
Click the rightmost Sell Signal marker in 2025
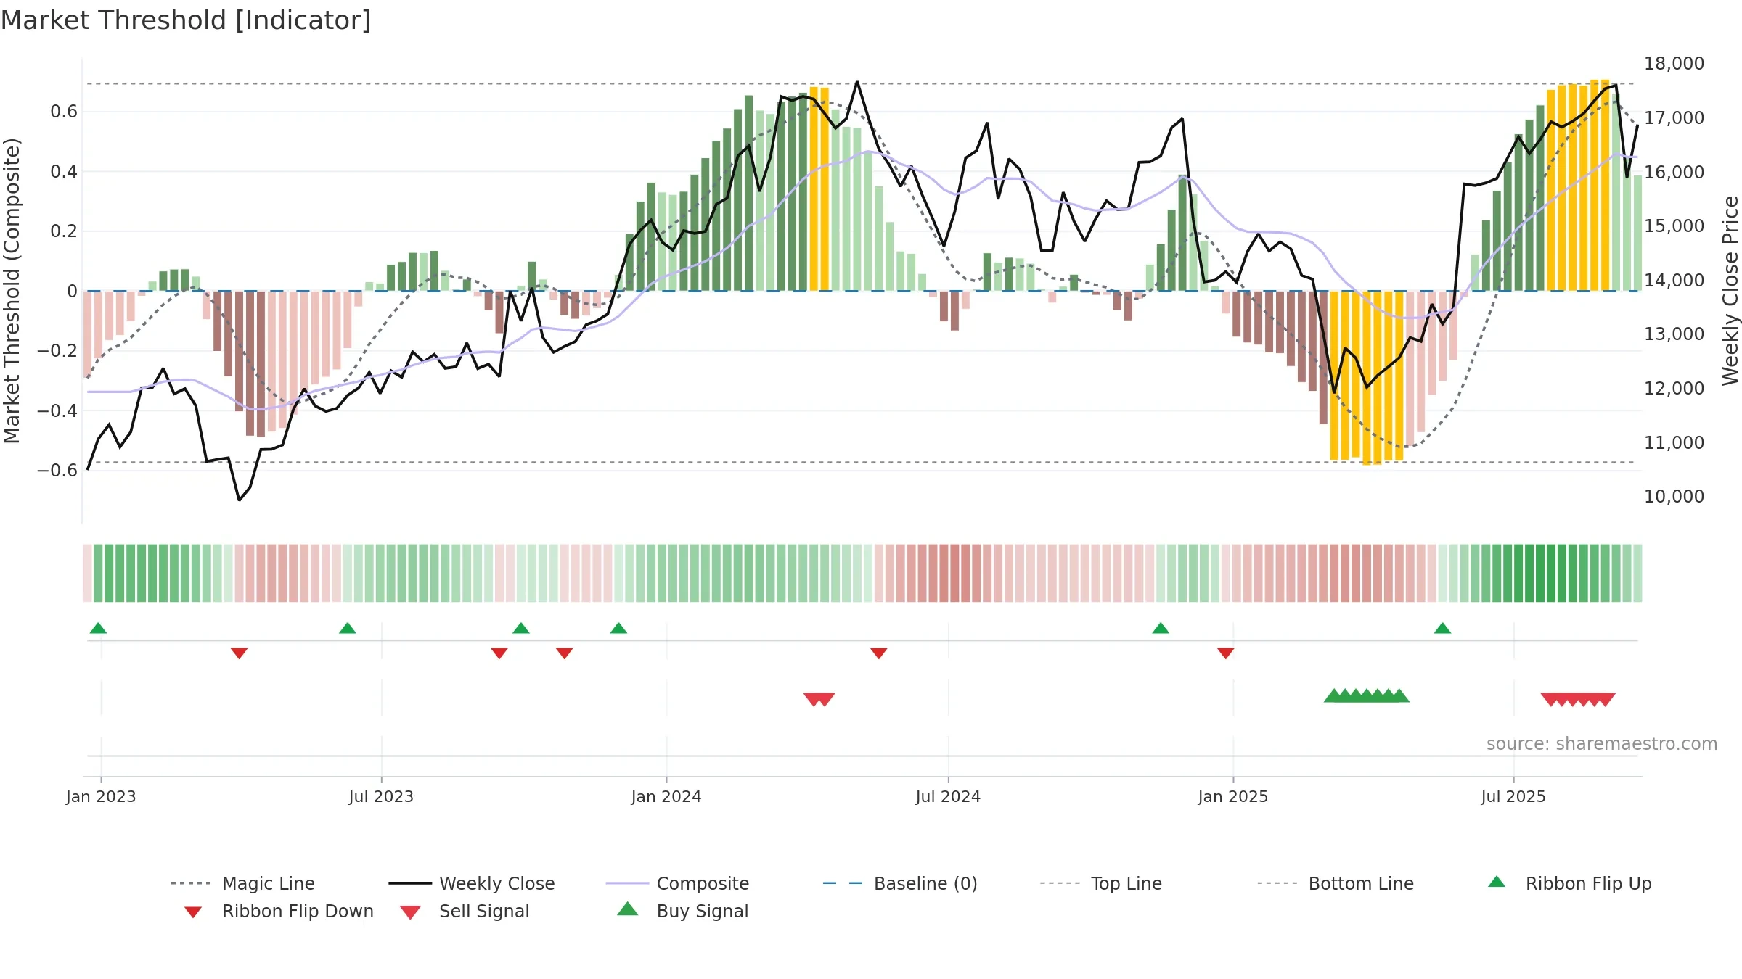pos(1606,699)
